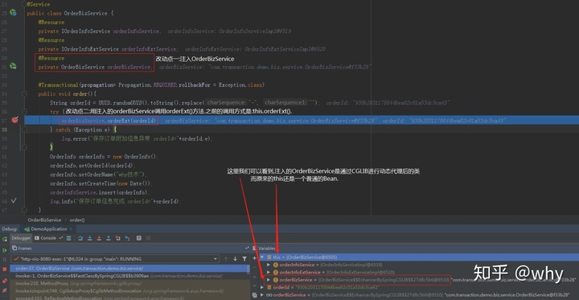579x300 pixels.
Task: Select the DemoApplication debug session tab
Action: coord(49,229)
